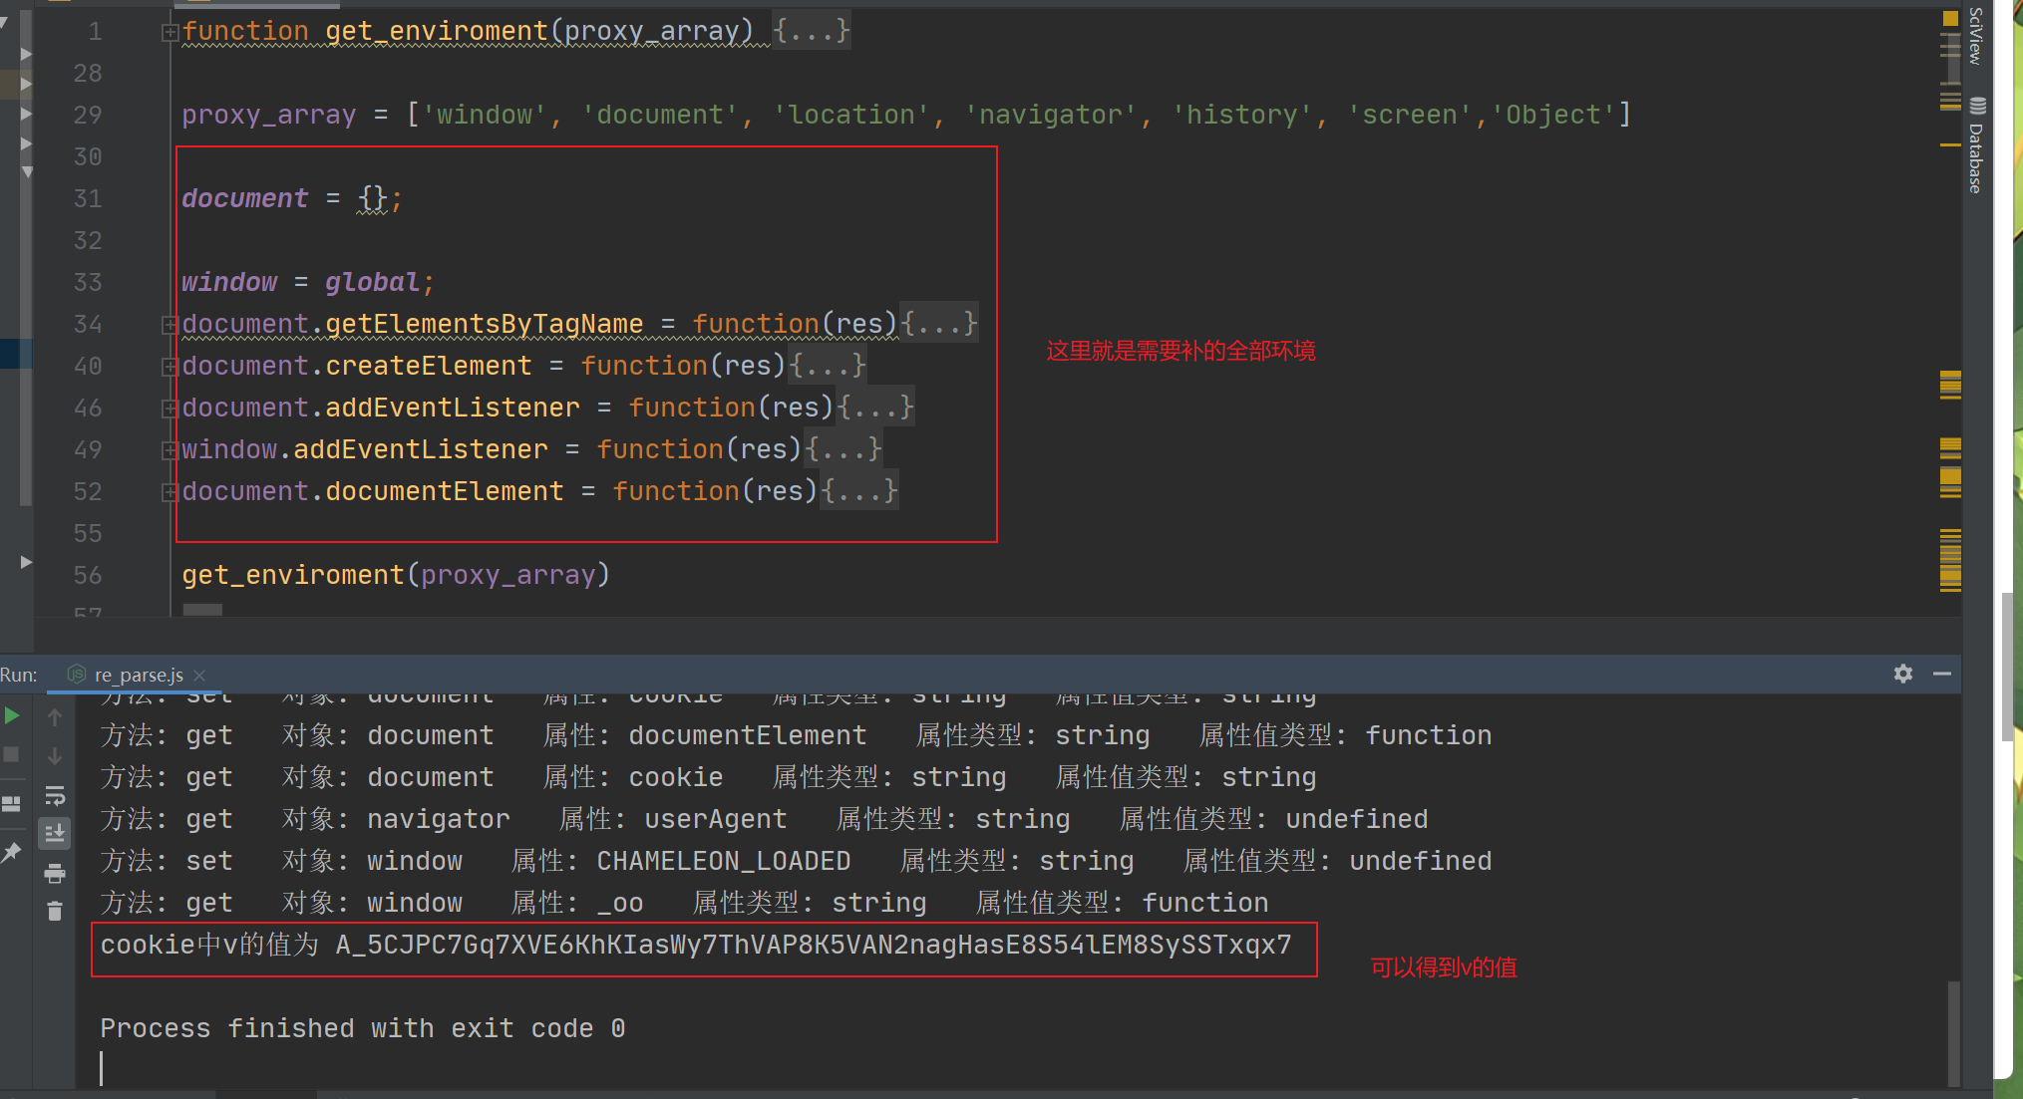Open the Database side tool window
Screen dimensions: 2023x1099
pyautogui.click(x=1976, y=146)
